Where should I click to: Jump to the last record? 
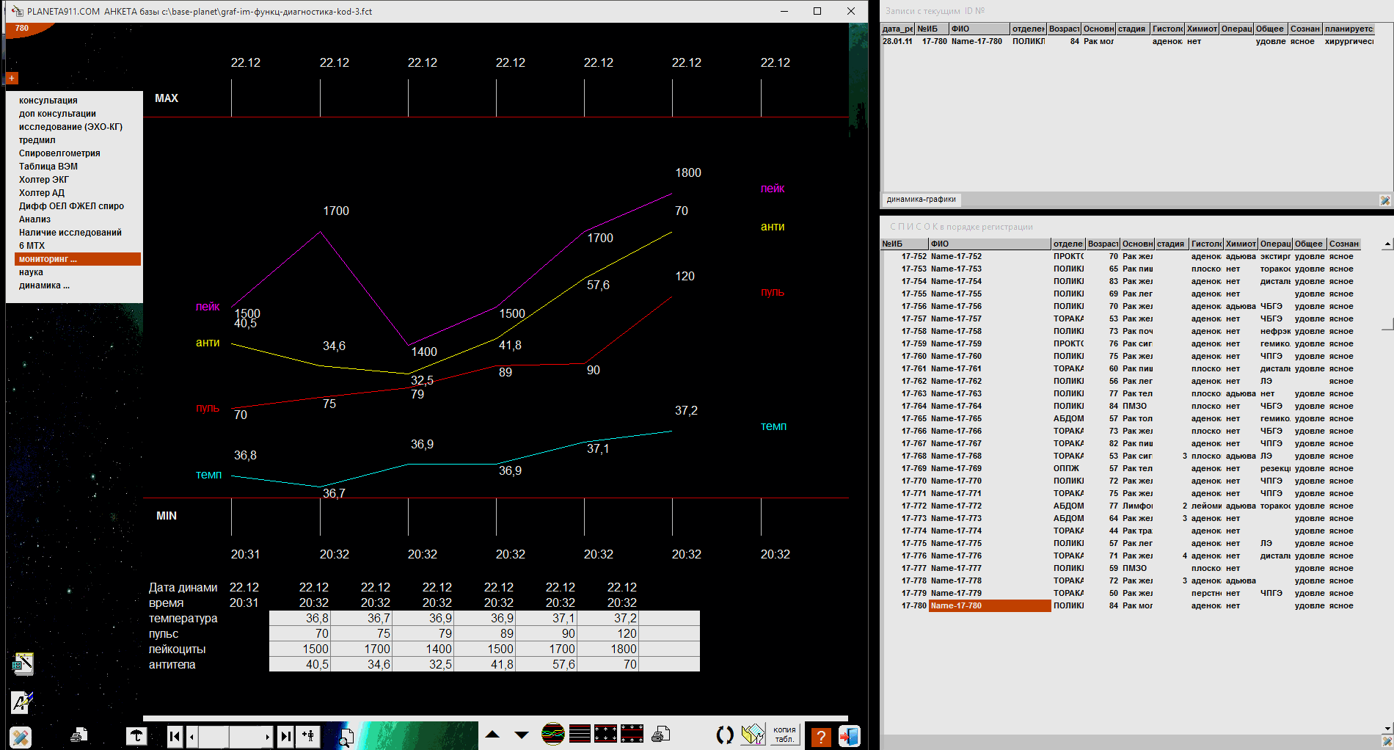click(285, 735)
